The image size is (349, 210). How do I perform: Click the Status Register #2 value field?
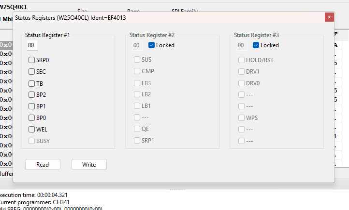coord(138,45)
